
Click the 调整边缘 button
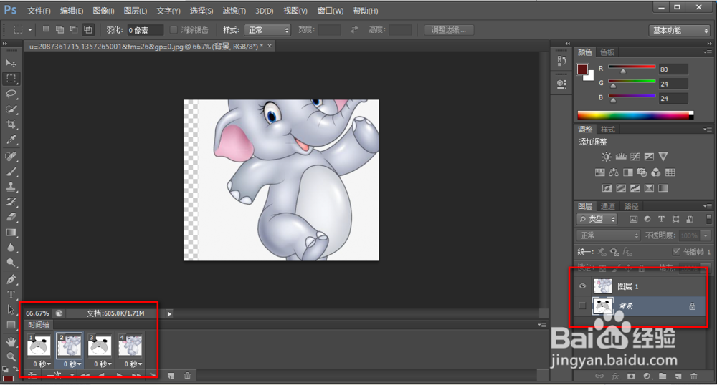(449, 30)
